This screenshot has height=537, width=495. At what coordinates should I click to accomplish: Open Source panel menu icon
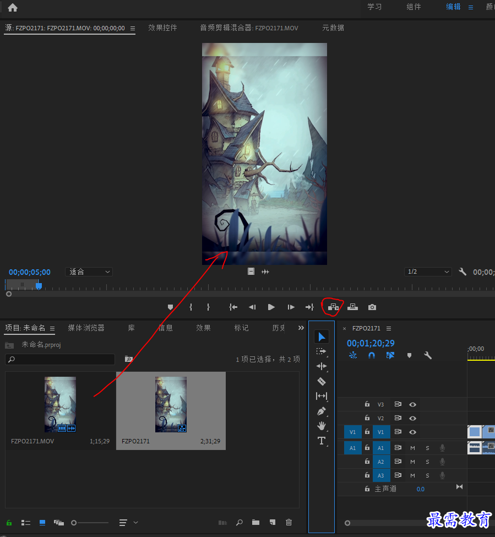(x=133, y=29)
